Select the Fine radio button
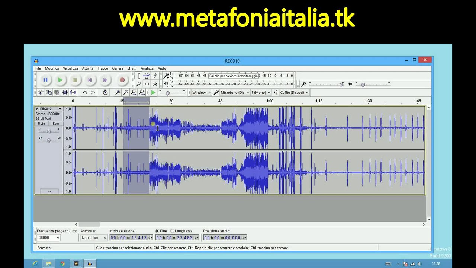 (x=157, y=231)
